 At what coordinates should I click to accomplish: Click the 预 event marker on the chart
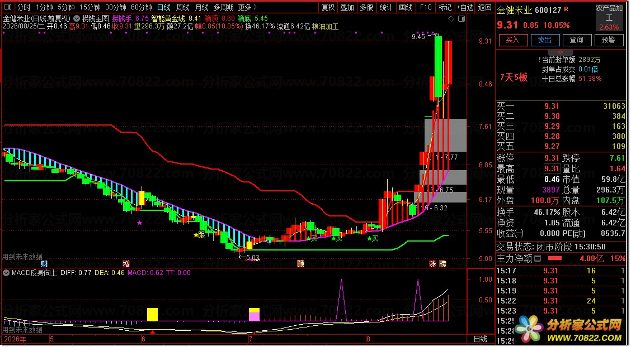[300, 263]
